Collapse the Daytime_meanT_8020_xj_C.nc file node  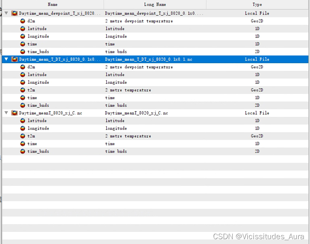tap(6, 113)
